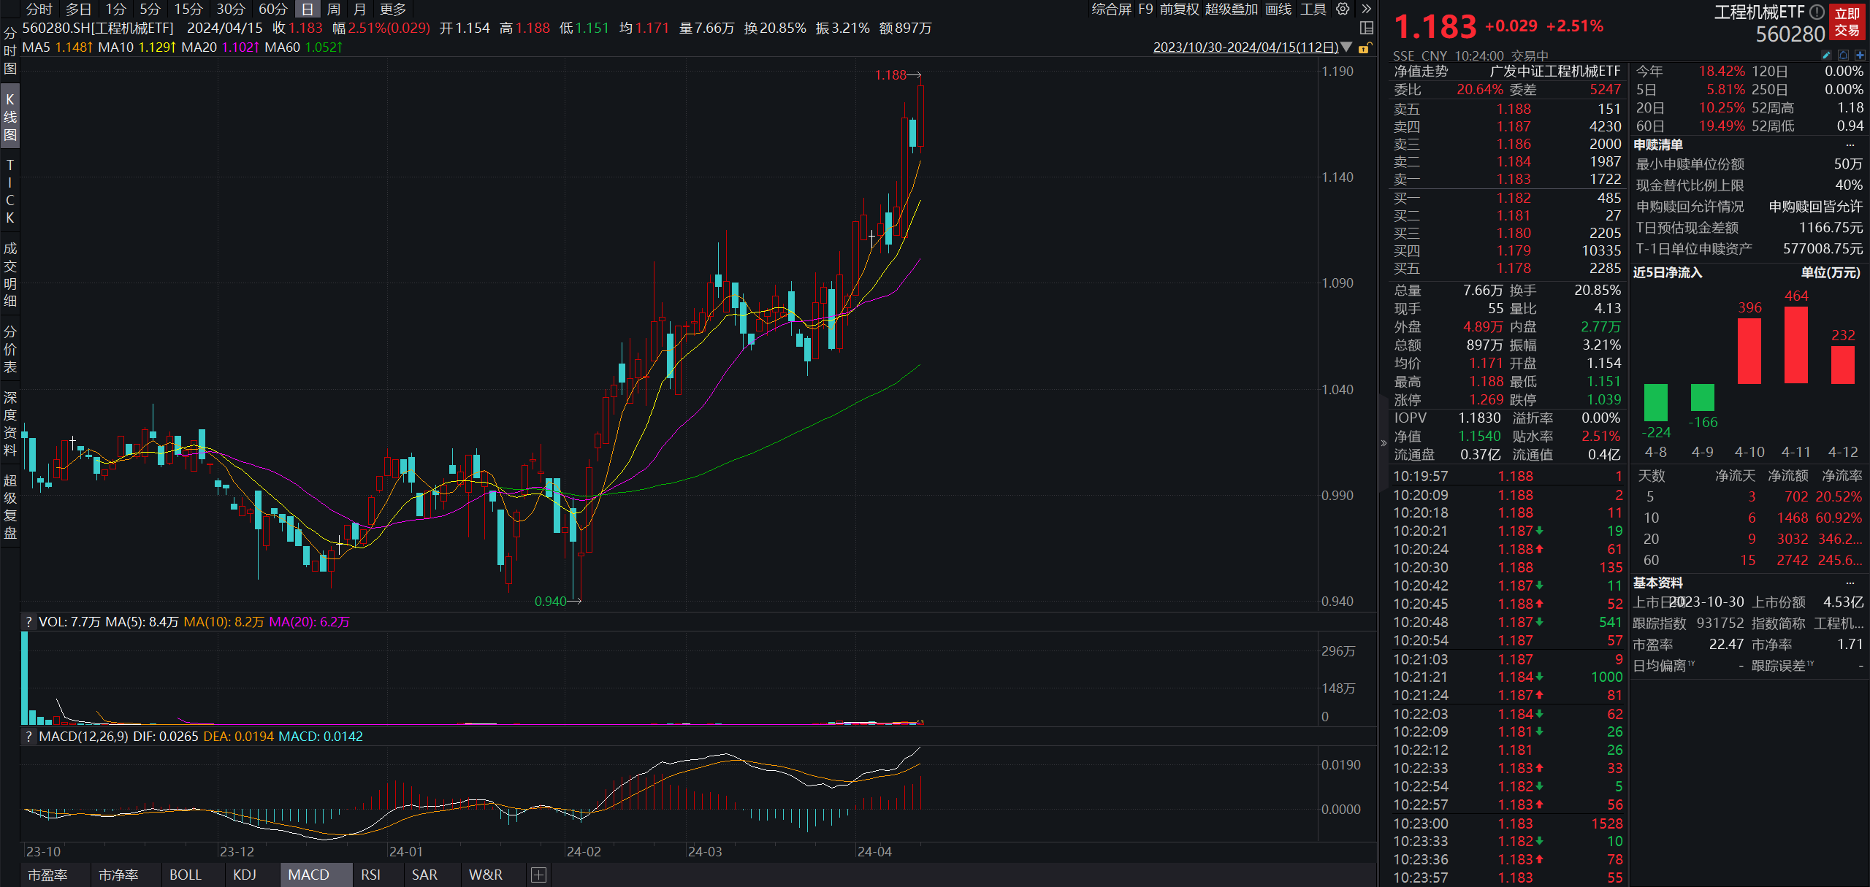Click the question mark icon next to VOL
The width and height of the screenshot is (1870, 887).
click(28, 621)
